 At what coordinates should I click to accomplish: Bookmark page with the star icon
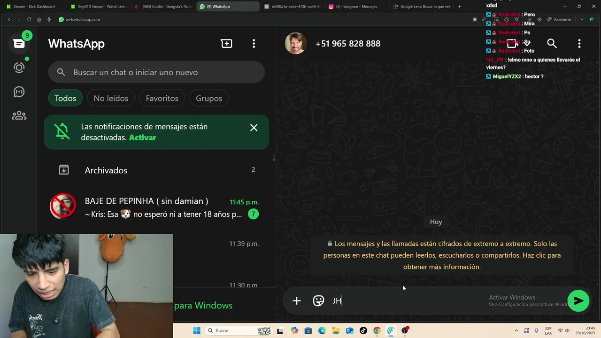click(x=475, y=19)
